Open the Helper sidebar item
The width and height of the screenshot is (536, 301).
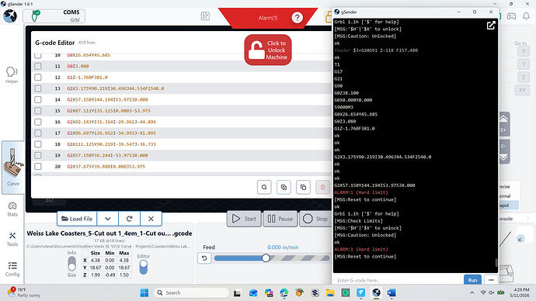pyautogui.click(x=12, y=74)
